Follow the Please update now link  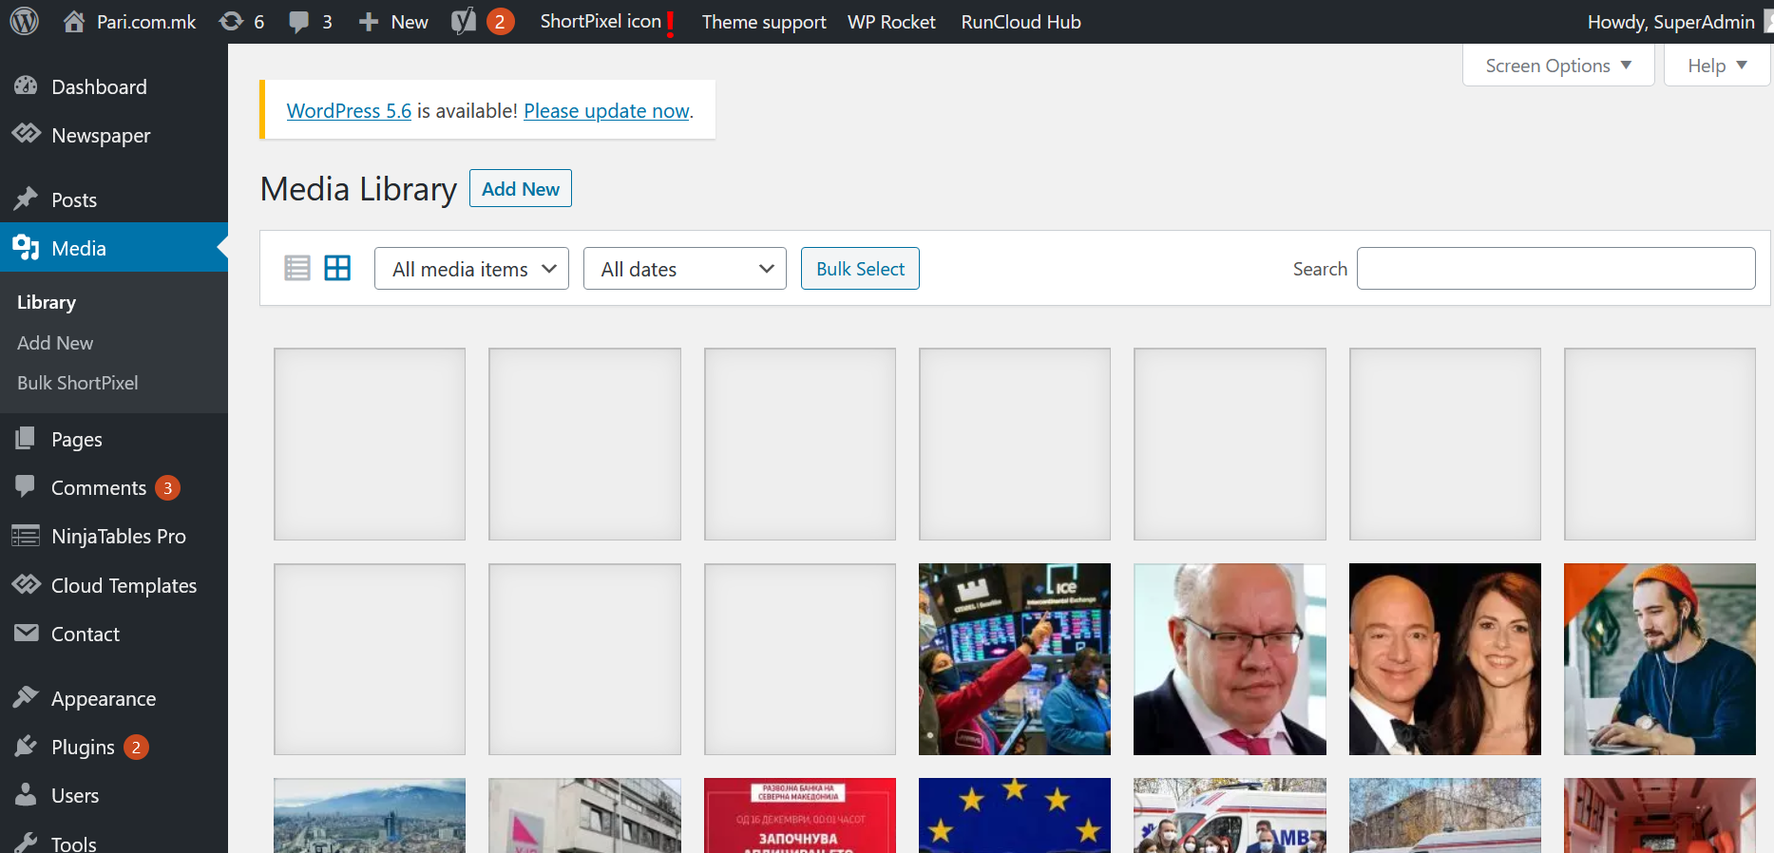tap(606, 111)
